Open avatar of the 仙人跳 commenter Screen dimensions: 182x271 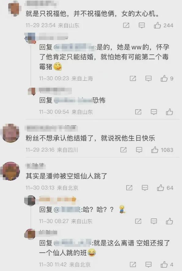point(10,171)
